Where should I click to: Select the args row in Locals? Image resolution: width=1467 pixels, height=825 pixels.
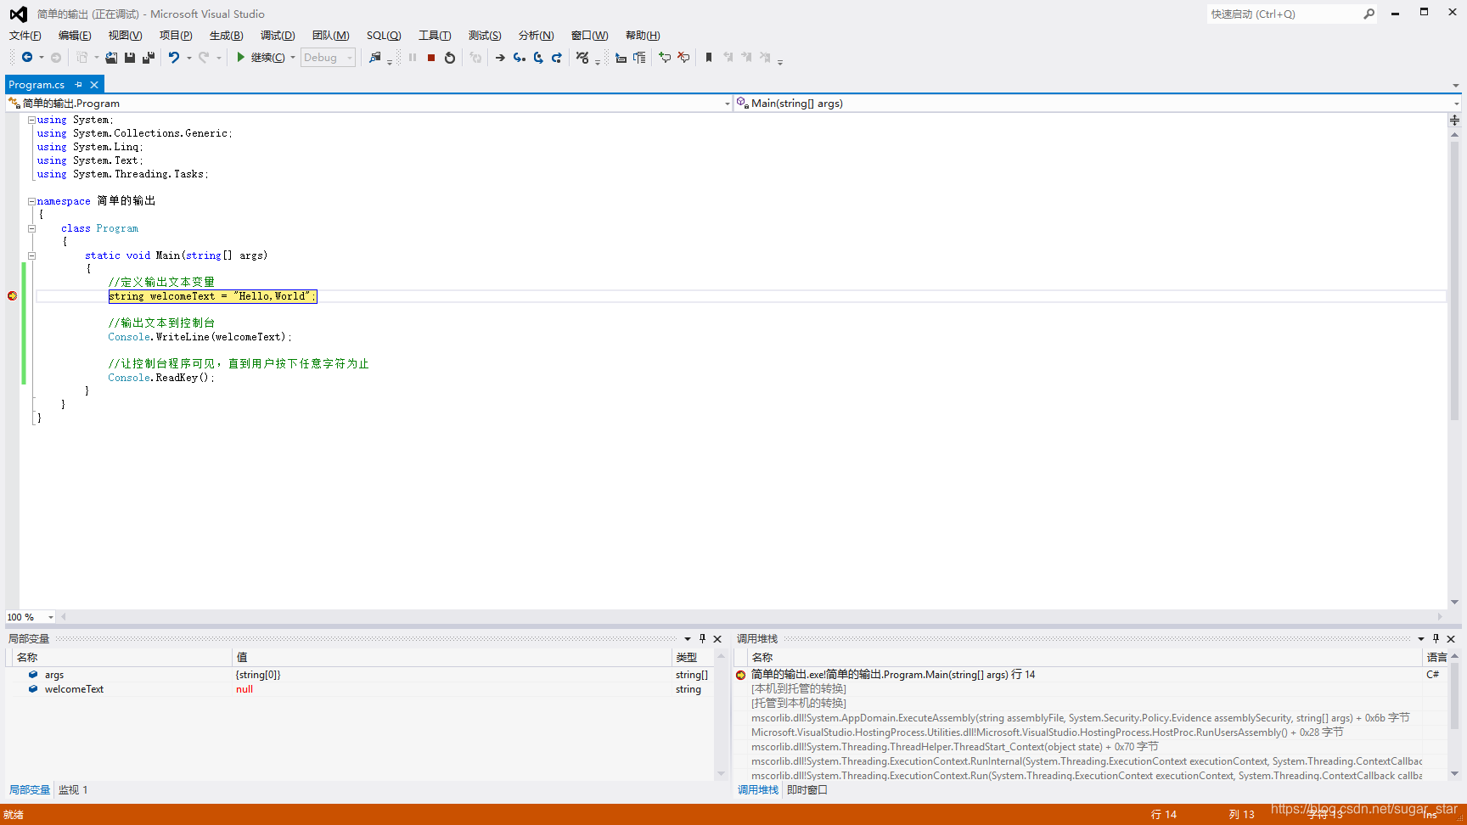pyautogui.click(x=361, y=675)
